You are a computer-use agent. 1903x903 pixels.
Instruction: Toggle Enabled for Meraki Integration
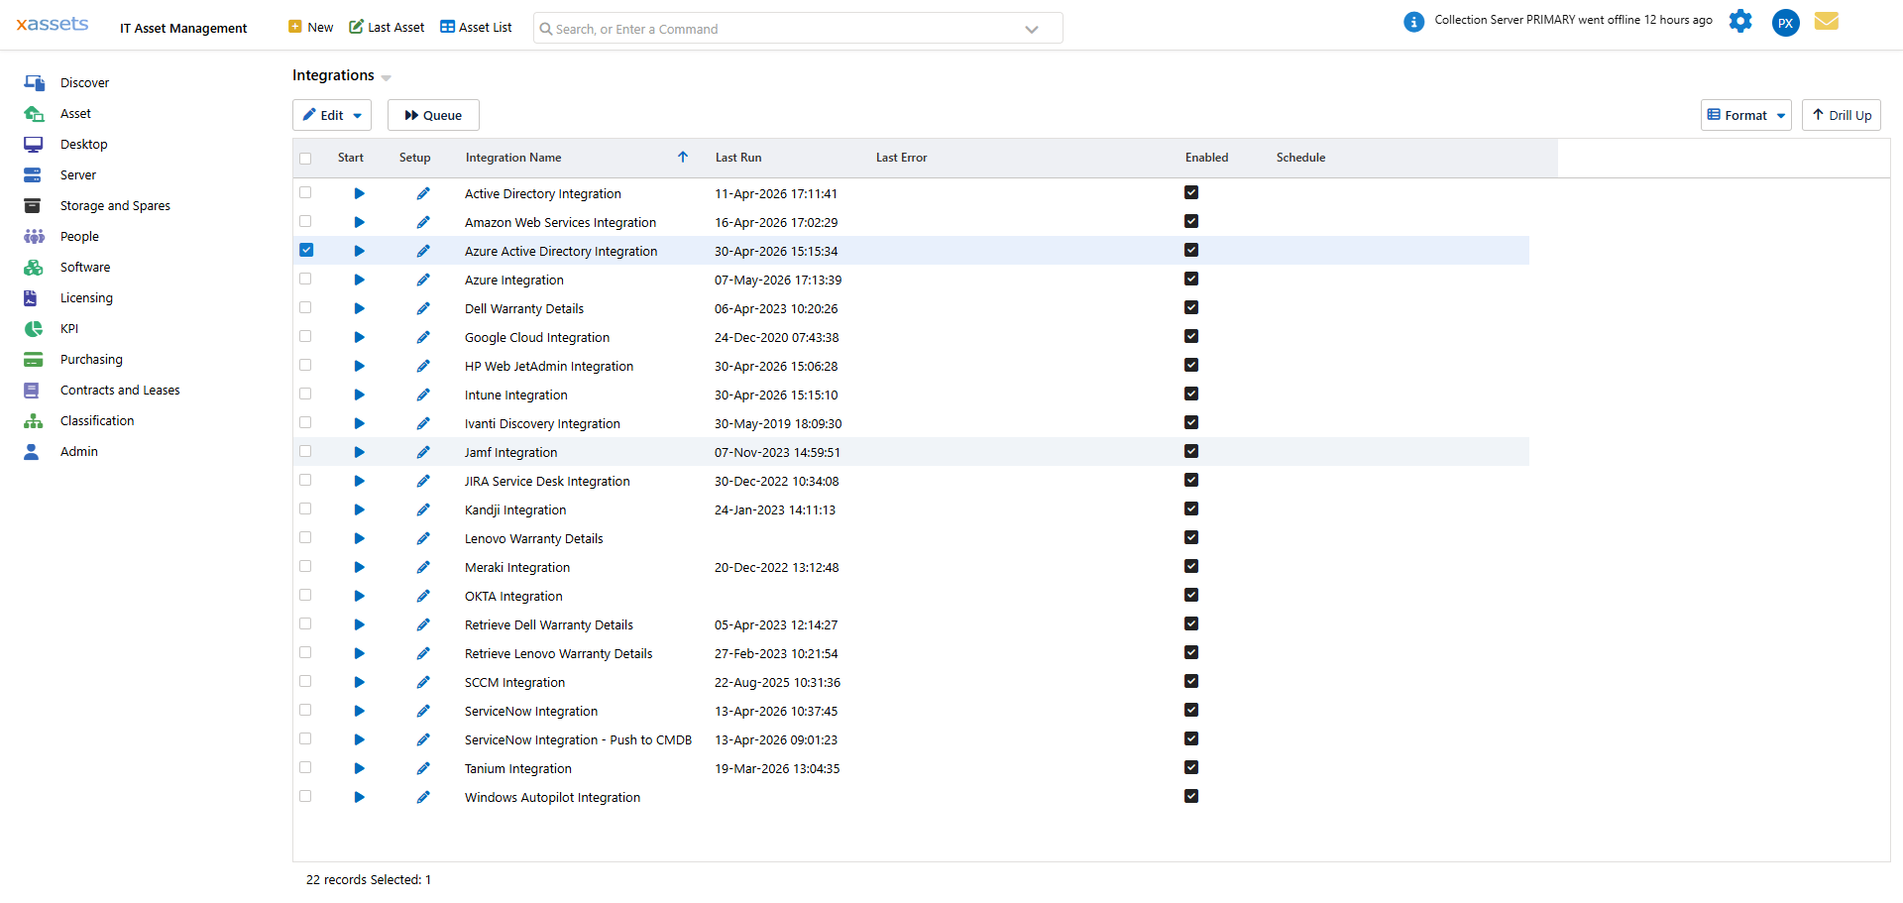(1191, 567)
